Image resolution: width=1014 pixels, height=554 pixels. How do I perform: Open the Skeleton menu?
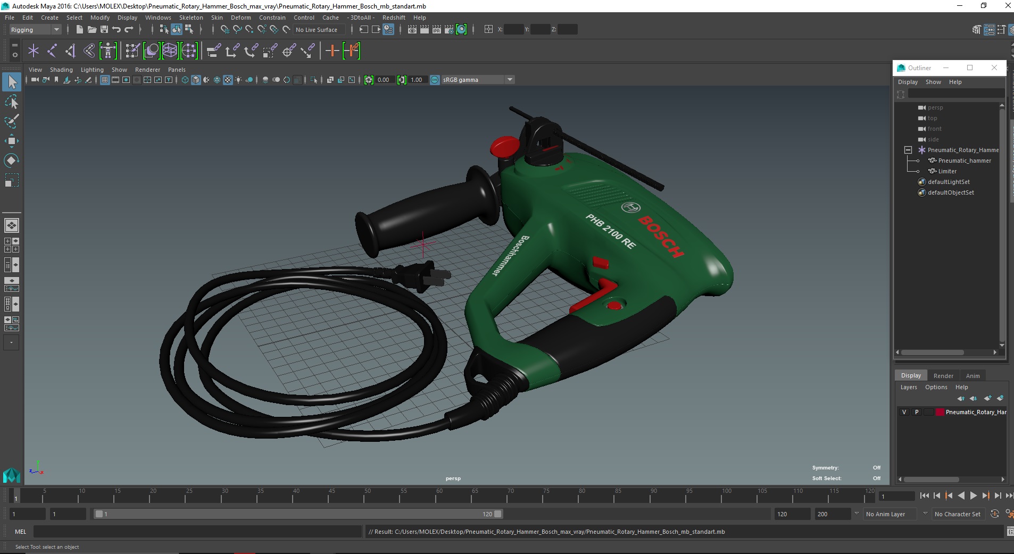tap(191, 18)
